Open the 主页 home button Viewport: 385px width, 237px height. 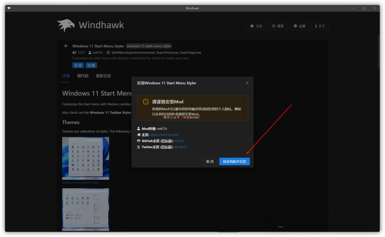256,26
